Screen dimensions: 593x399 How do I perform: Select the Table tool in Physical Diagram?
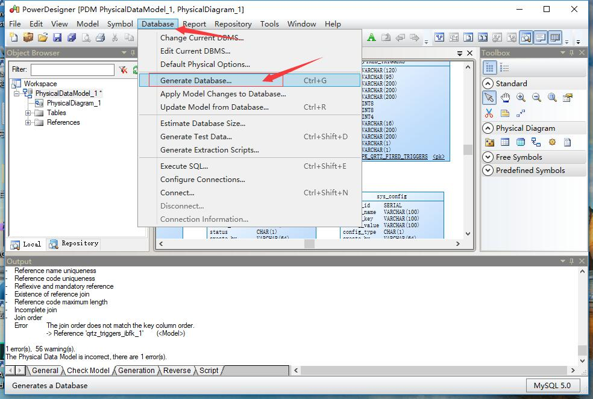point(505,142)
